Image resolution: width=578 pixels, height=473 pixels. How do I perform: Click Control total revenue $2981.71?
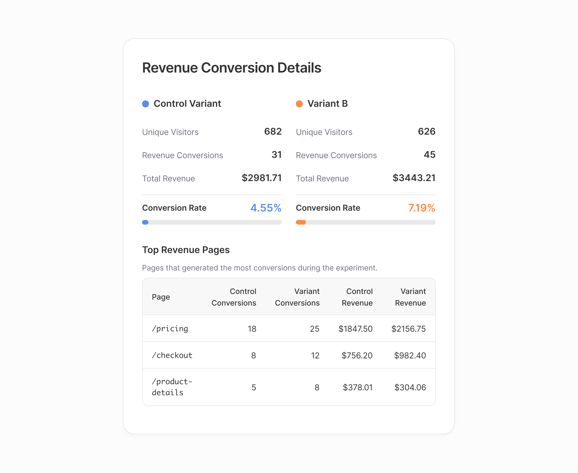point(261,178)
